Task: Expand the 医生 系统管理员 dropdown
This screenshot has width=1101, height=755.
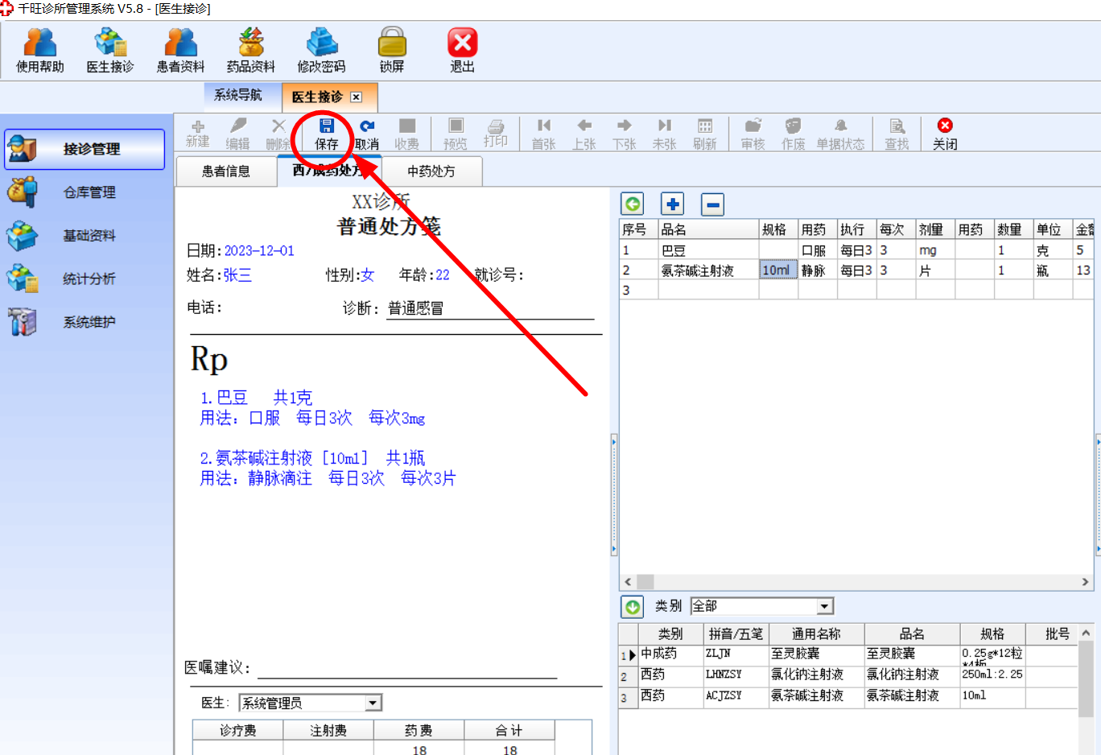Action: click(373, 703)
